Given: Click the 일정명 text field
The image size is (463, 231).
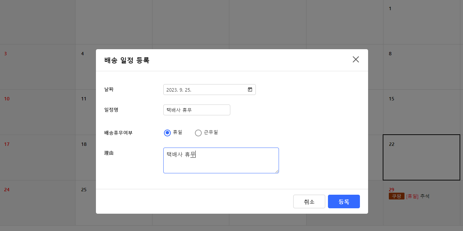Looking at the screenshot, I should point(197,110).
